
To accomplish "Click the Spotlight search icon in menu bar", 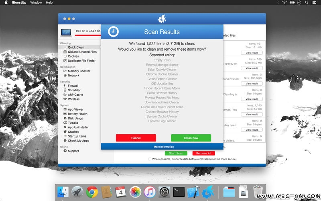I will 307,2.
